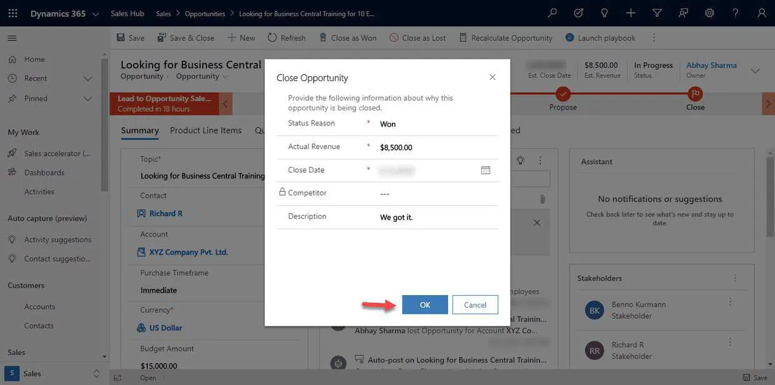Expand the Pinned navigation section
Viewport: 775px width, 385px height.
[x=87, y=99]
